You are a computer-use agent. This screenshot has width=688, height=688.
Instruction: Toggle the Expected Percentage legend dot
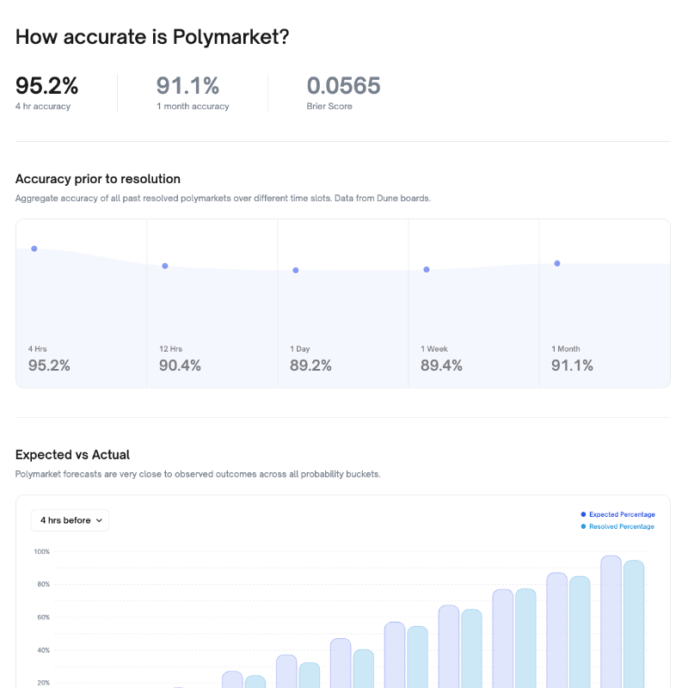583,514
